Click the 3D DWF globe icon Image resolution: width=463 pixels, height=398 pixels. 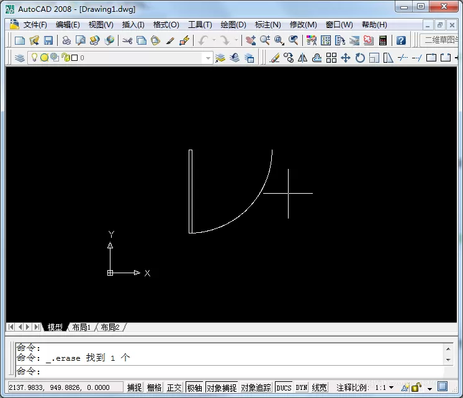(x=109, y=40)
